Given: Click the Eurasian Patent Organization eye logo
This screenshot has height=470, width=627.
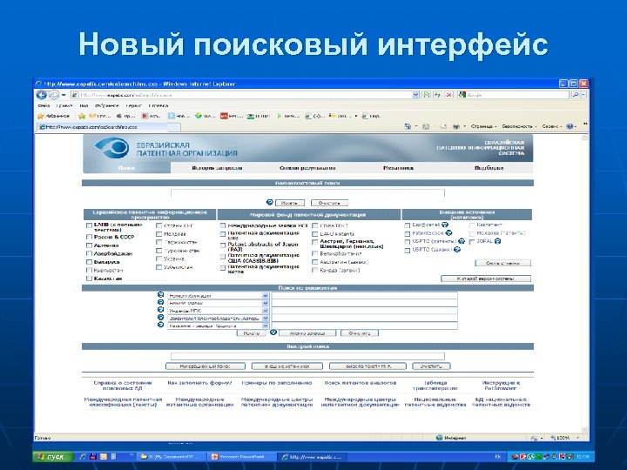Looking at the screenshot, I should (112, 148).
